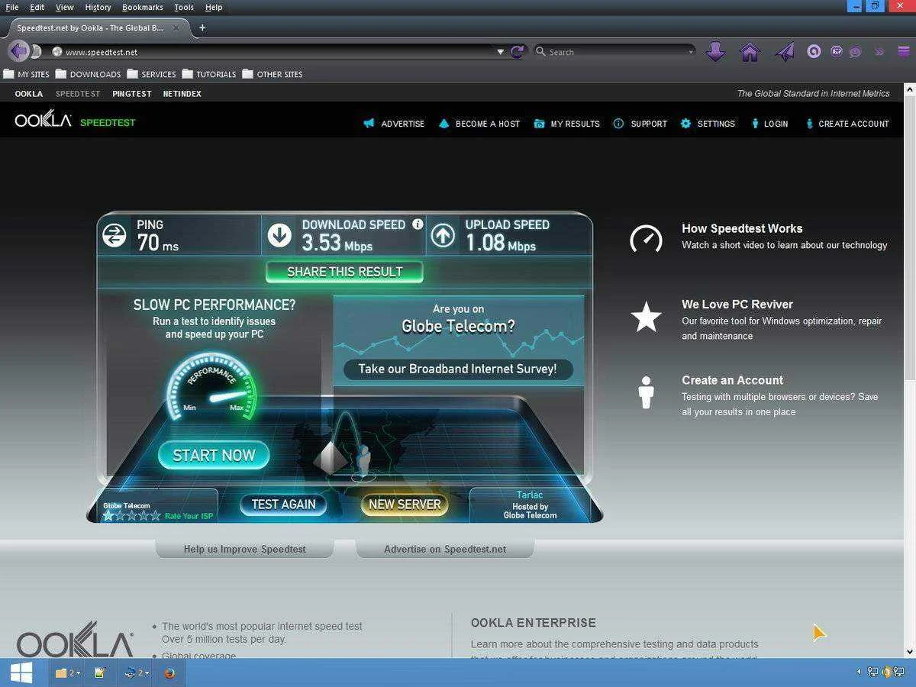This screenshot has height=687, width=916.
Task: Open the OTHER SITES bookmark folder
Action: (x=273, y=74)
